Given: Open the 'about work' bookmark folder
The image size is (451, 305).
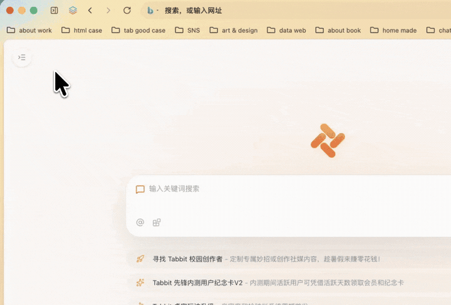Looking at the screenshot, I should pyautogui.click(x=29, y=30).
